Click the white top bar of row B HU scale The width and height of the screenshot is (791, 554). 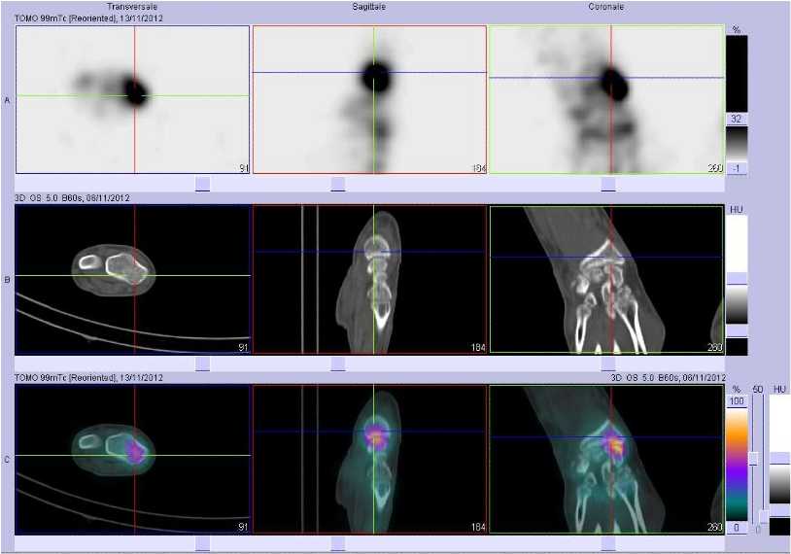click(x=737, y=244)
